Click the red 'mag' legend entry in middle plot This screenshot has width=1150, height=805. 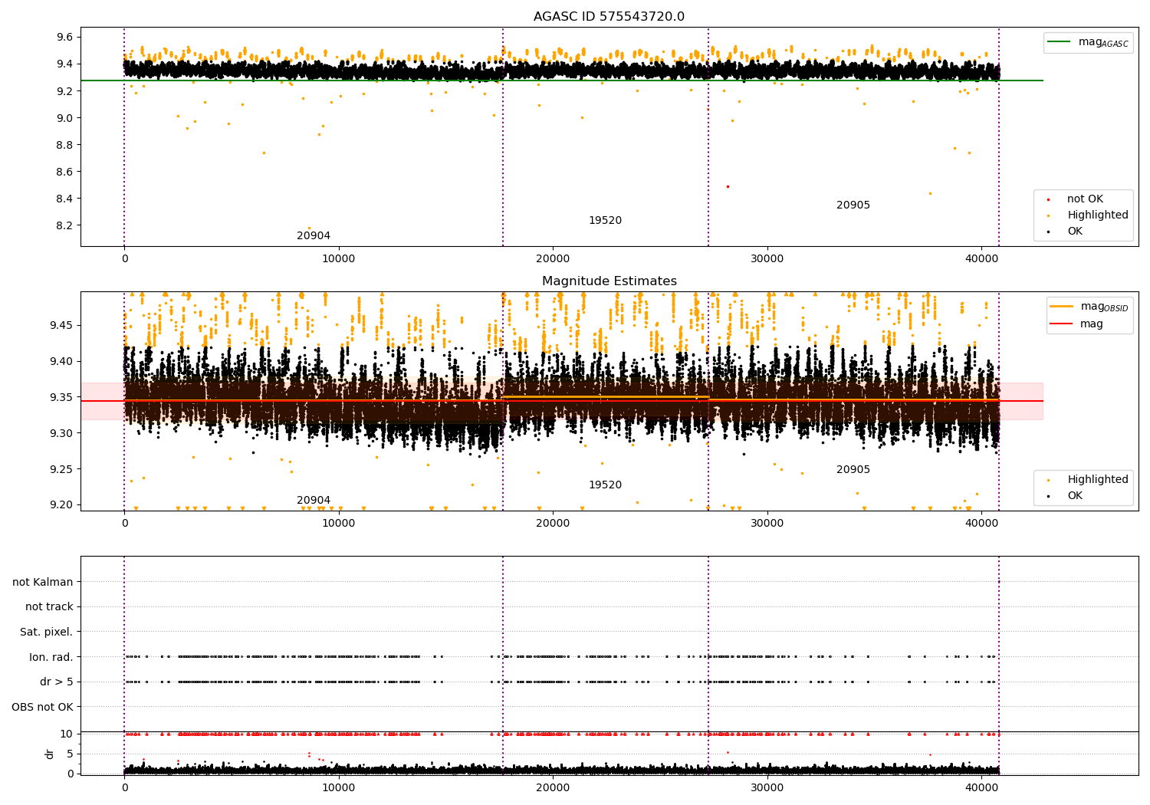(x=1092, y=324)
